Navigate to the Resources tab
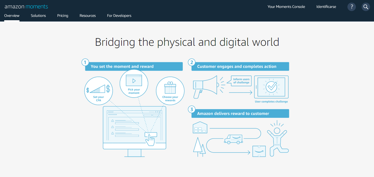The width and height of the screenshot is (374, 177). click(88, 16)
